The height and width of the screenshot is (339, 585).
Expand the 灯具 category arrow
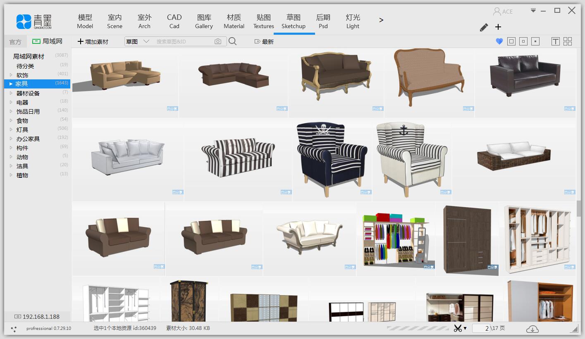11,129
